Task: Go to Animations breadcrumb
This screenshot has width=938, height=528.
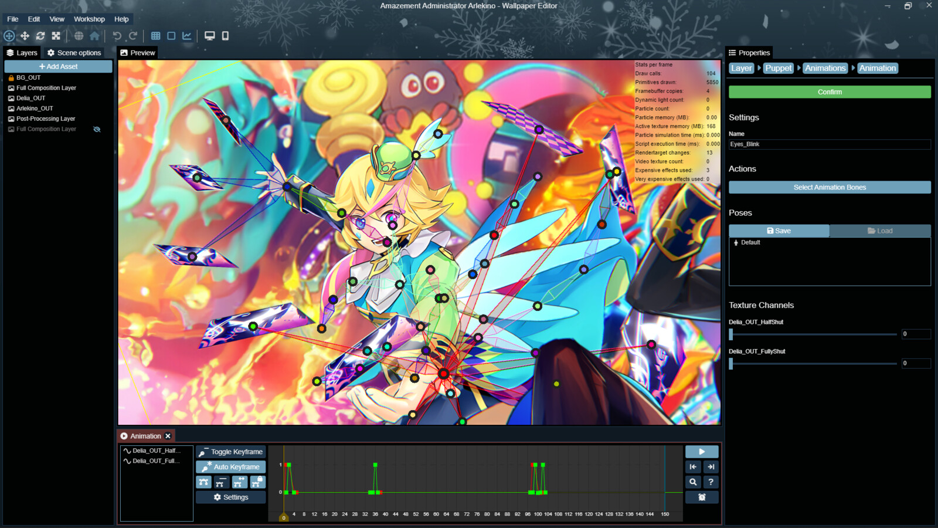Action: (825, 68)
